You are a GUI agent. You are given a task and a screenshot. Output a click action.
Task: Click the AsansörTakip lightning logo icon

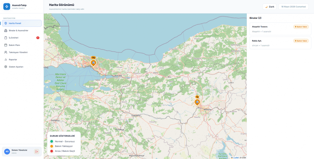(7, 7)
